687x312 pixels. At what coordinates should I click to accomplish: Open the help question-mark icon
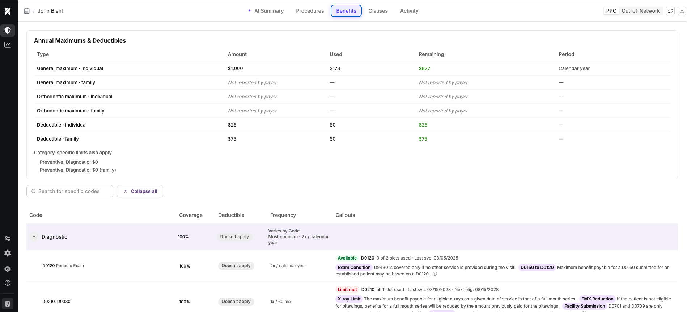[x=8, y=283]
